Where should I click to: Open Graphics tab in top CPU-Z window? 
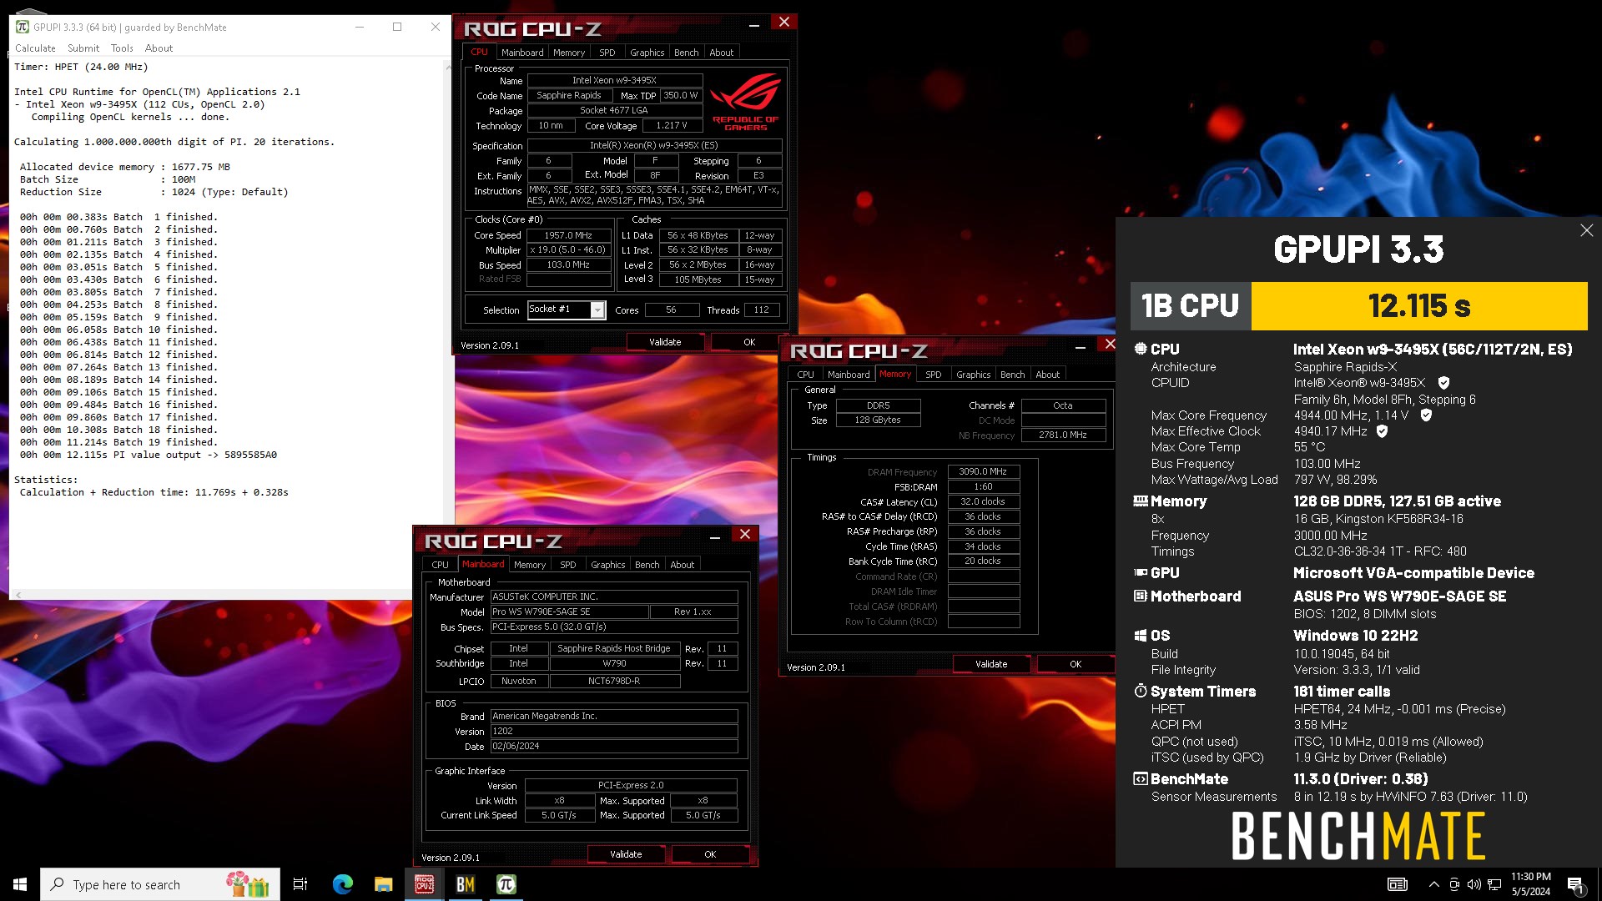click(x=647, y=53)
